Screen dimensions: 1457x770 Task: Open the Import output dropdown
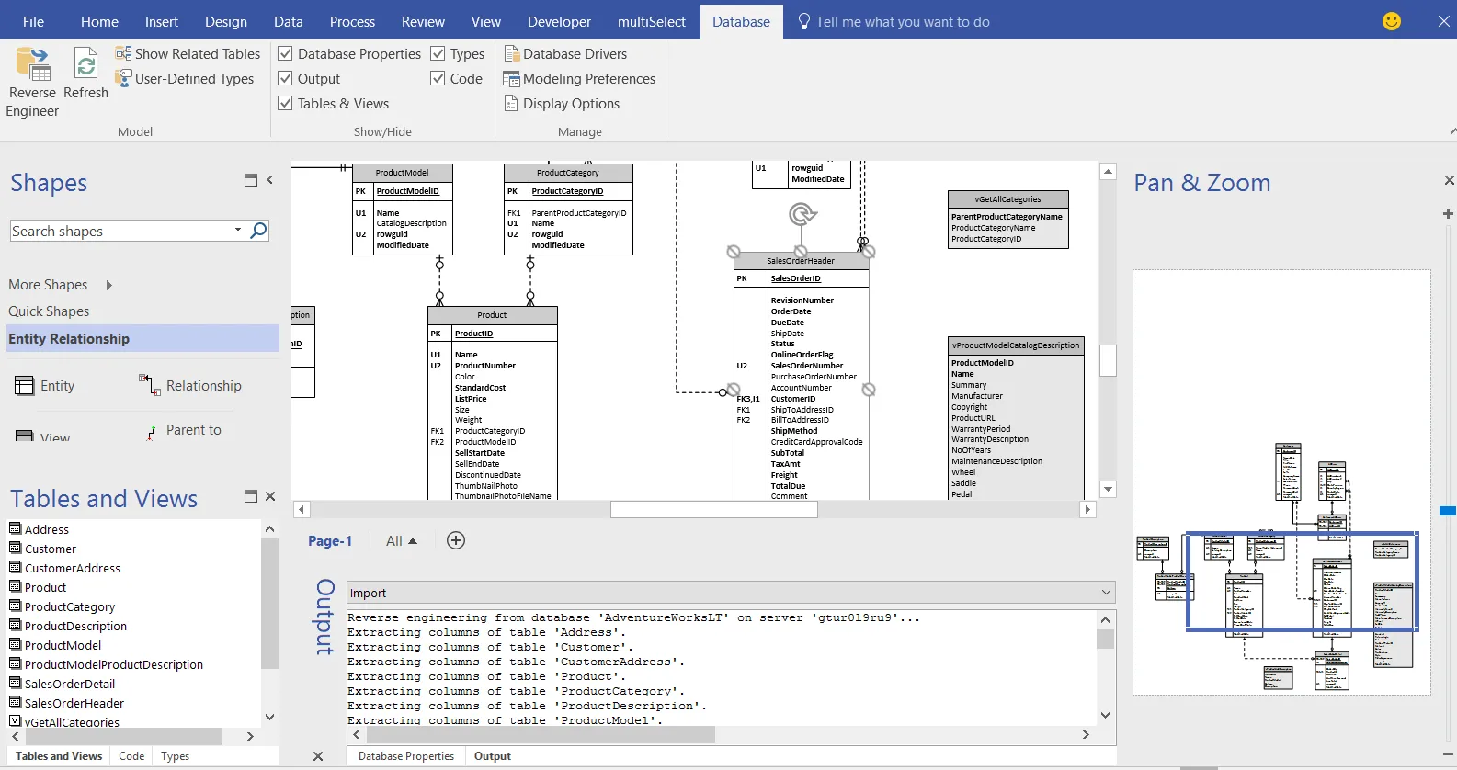pyautogui.click(x=1106, y=593)
